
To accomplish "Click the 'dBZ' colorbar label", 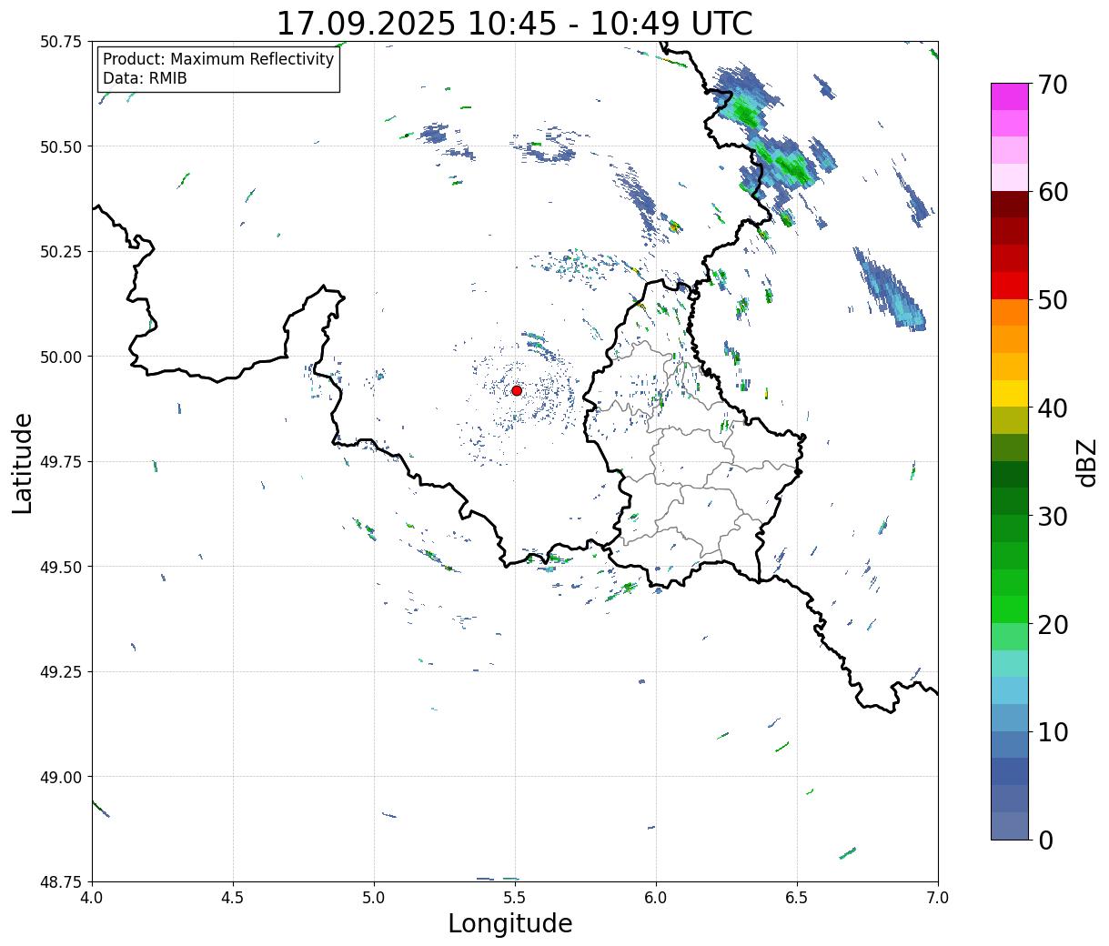I will point(1087,462).
